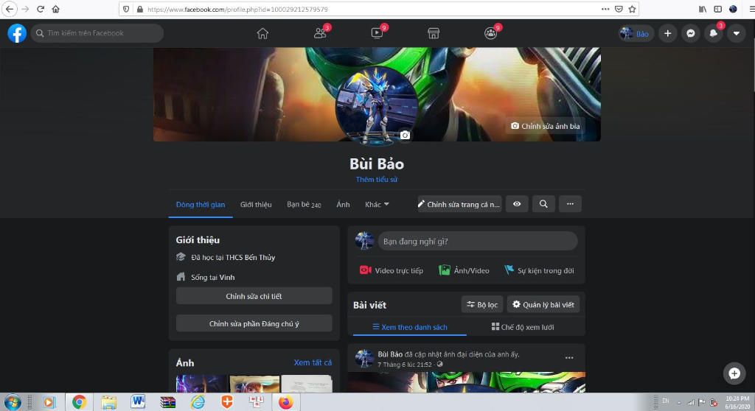The height and width of the screenshot is (411, 755).
Task: Click the plus Create button
Action: [667, 33]
